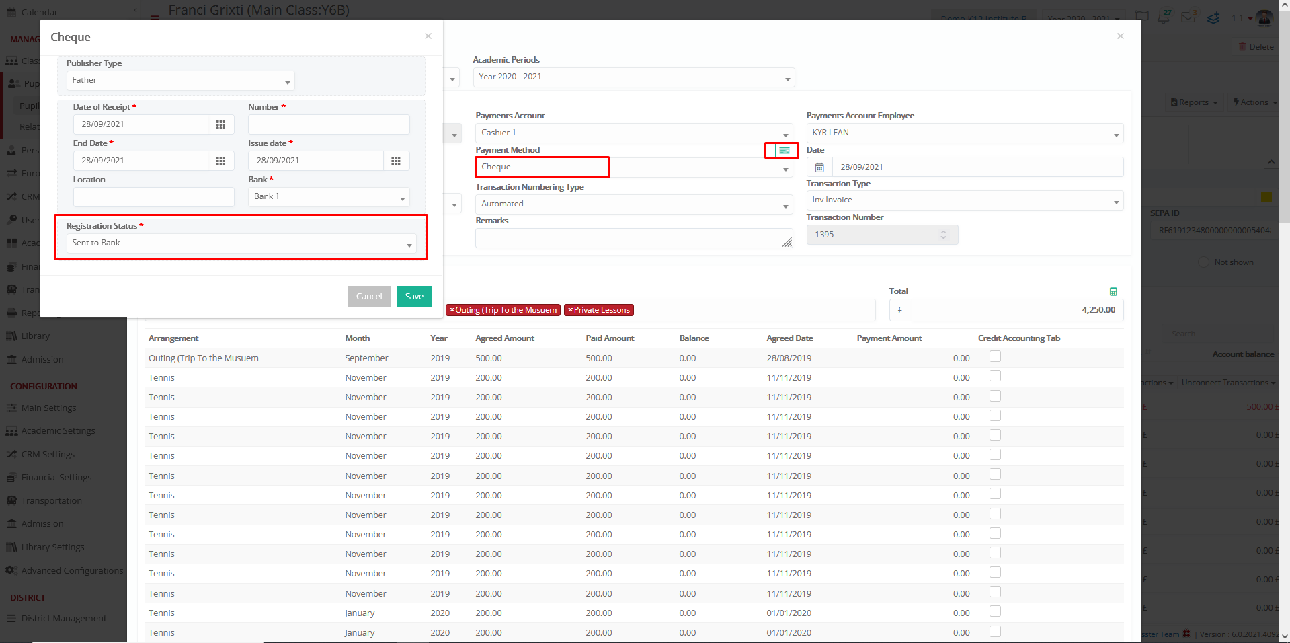Click the Academic Settings icon
This screenshot has height=643, width=1290.
click(x=11, y=430)
